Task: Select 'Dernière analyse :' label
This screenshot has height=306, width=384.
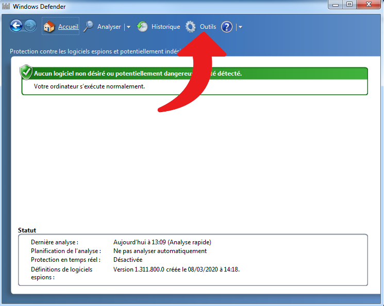Action: [55, 242]
